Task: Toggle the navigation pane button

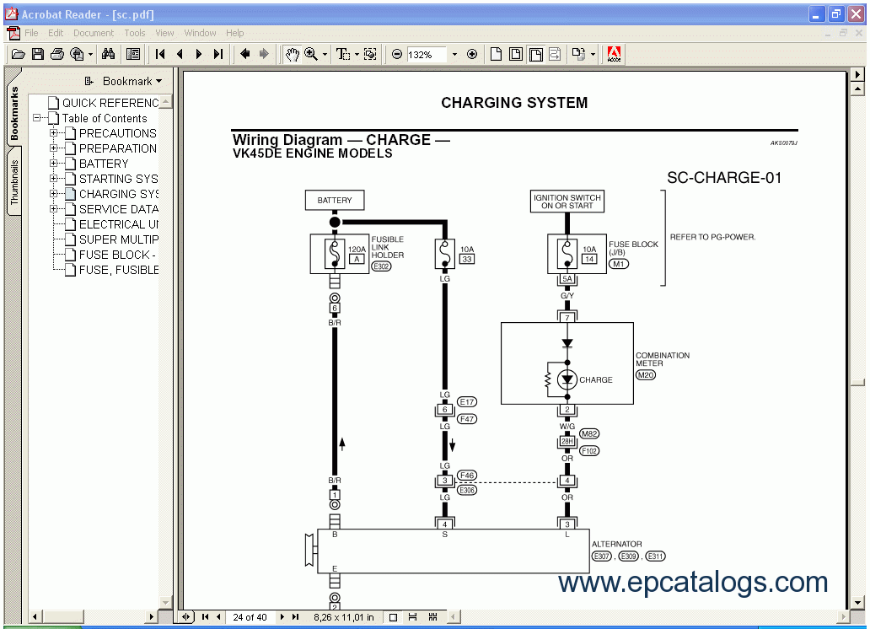Action: click(133, 54)
